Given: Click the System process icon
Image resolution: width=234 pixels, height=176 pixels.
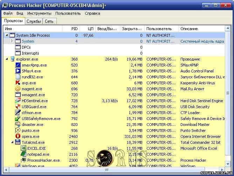Looking at the screenshot, I should [x=18, y=41].
